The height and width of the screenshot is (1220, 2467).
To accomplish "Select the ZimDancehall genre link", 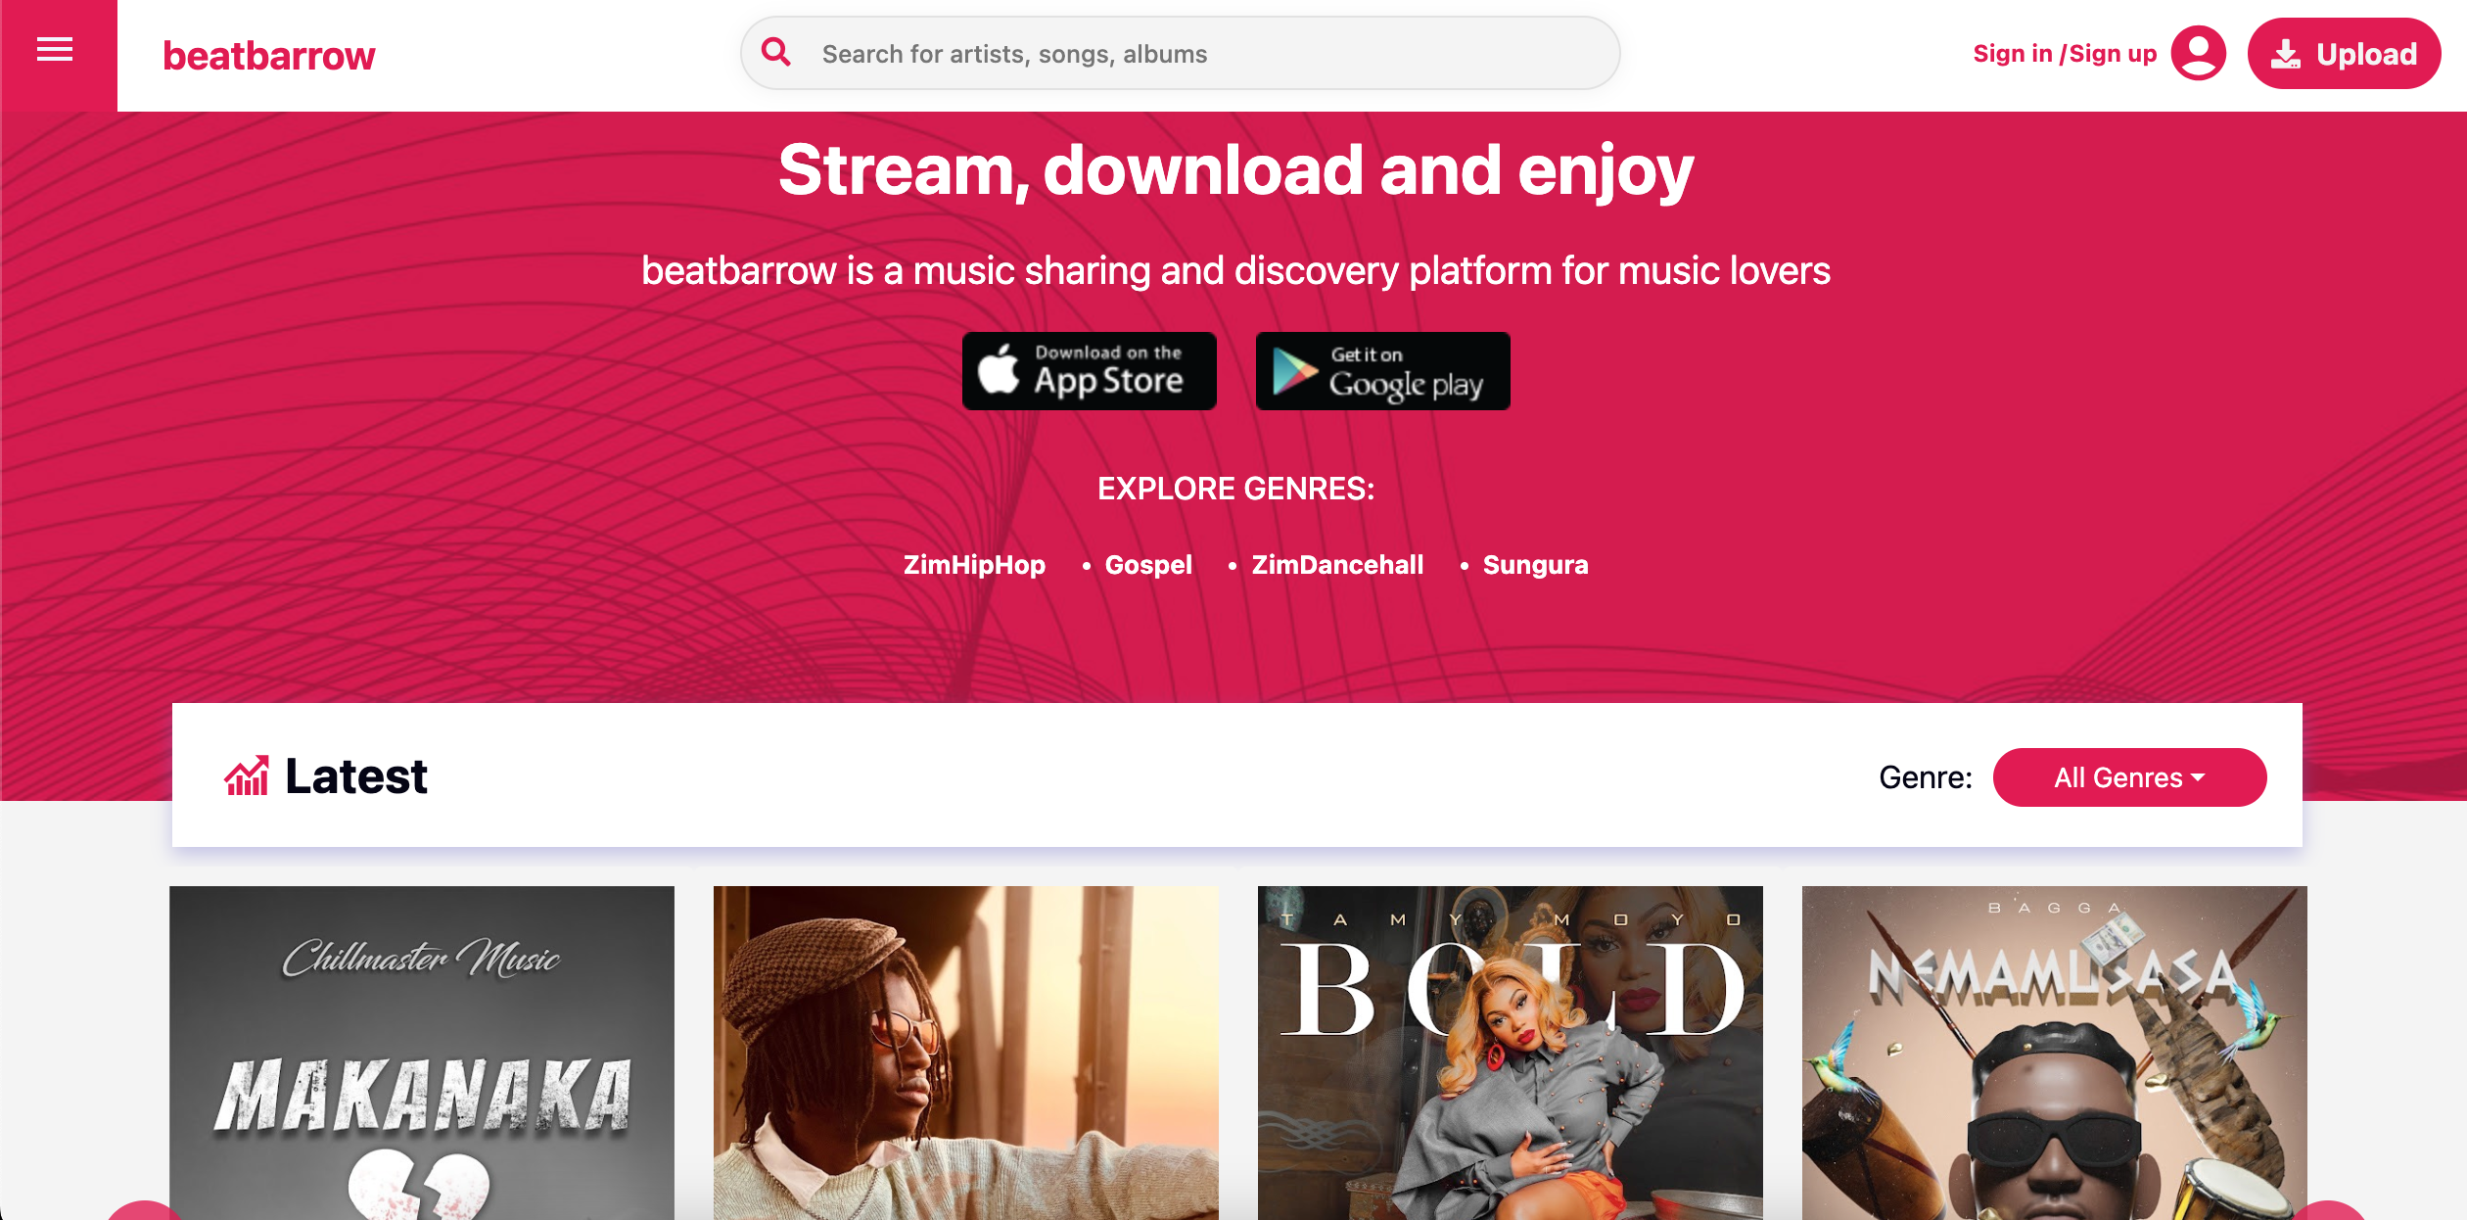I will pyautogui.click(x=1337, y=565).
